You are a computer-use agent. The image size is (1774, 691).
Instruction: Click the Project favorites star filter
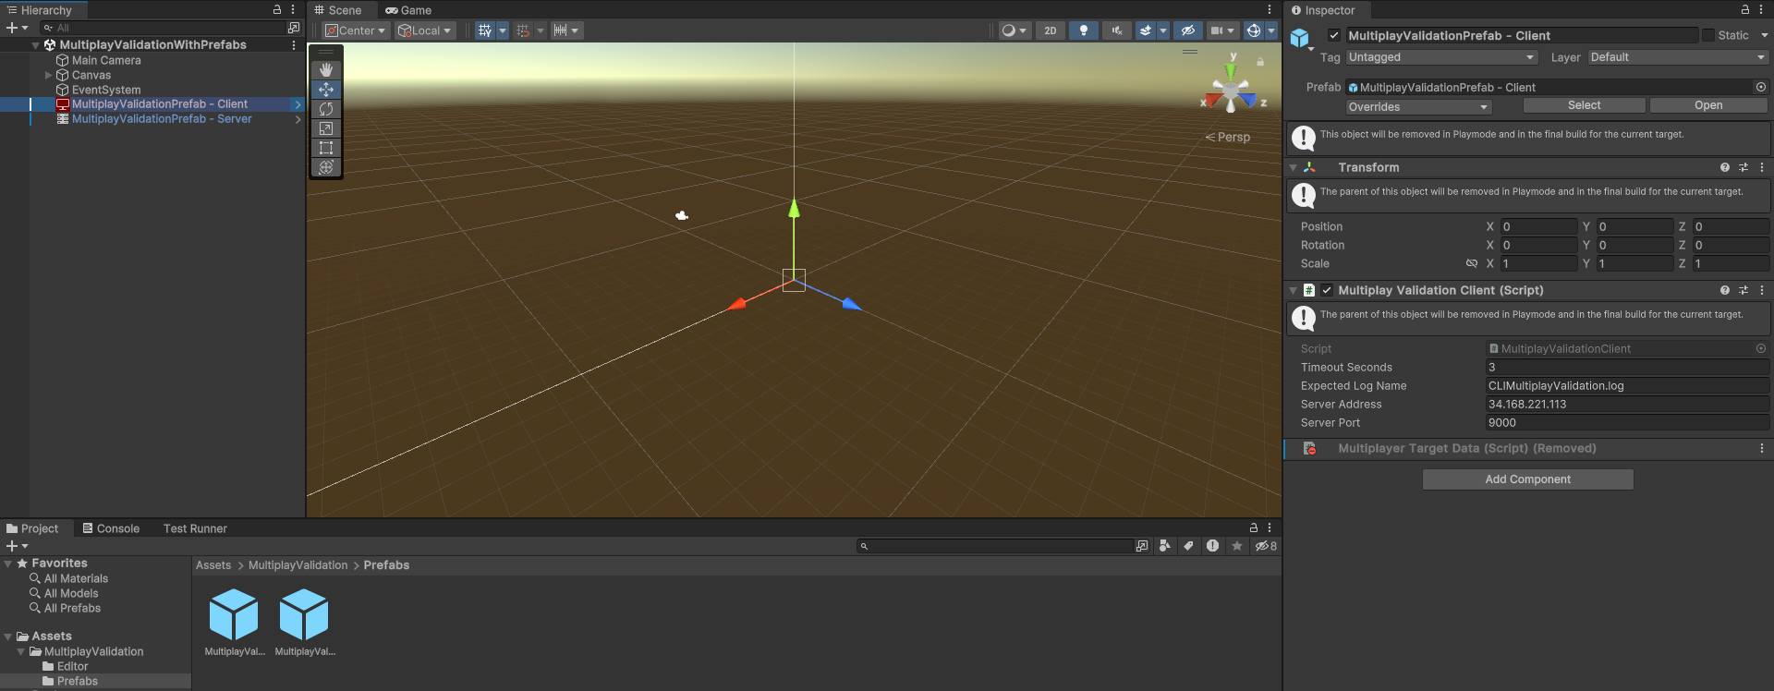pos(1237,546)
